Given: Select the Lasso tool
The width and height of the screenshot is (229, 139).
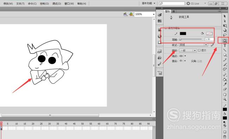Looking at the screenshot, I should [225, 35].
